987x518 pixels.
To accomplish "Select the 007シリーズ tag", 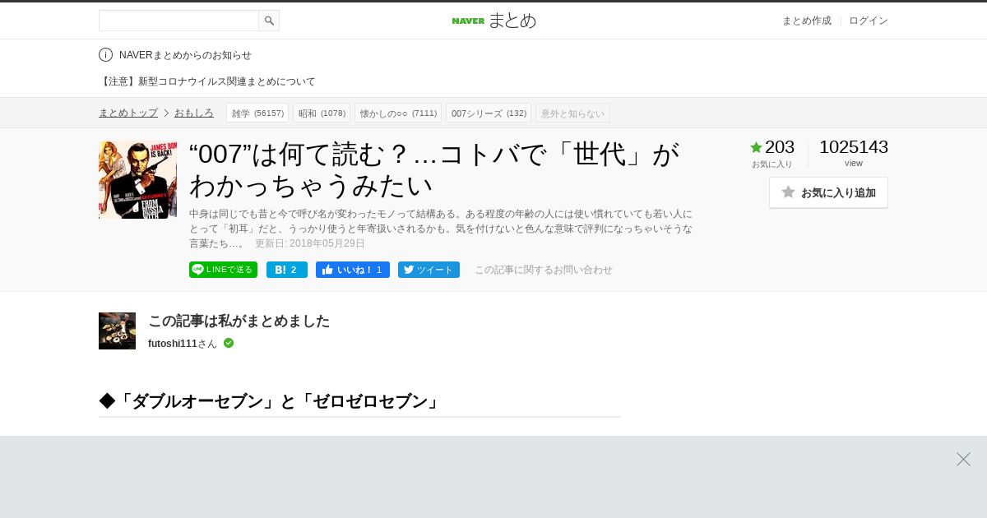I will 489,113.
